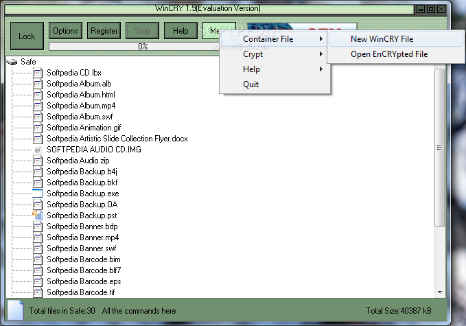The image size is (466, 326).
Task: Click the blank document icon in status bar
Action: (16, 310)
